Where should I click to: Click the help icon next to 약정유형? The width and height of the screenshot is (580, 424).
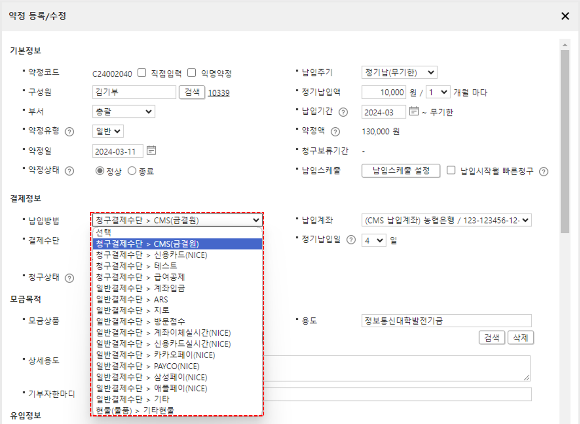70,132
